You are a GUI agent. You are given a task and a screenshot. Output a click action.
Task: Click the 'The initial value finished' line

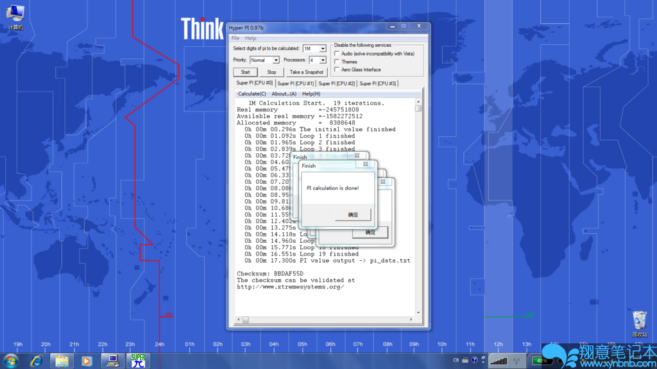click(x=320, y=129)
